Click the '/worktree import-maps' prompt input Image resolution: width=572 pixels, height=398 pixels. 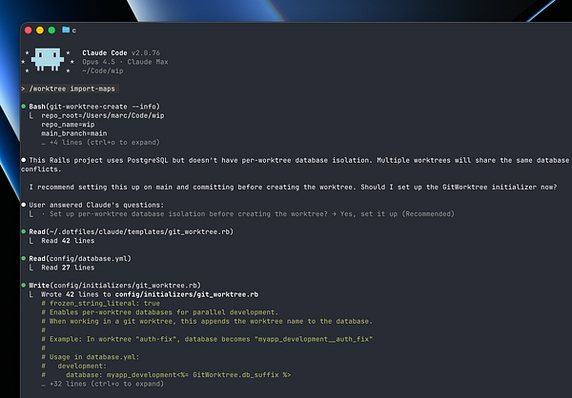pos(70,89)
